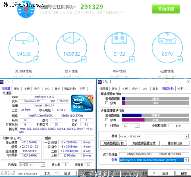Enable the 参考 checkbox under multi-thread score
The width and height of the screenshot is (191, 177).
[x=106, y=119]
